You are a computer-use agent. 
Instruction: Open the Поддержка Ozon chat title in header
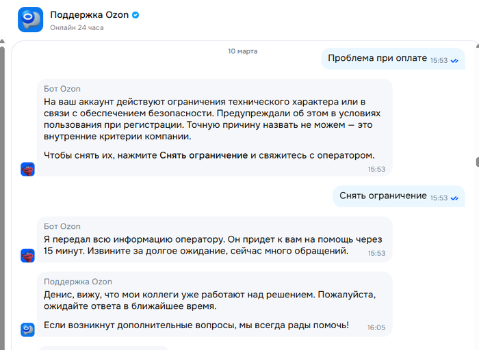(x=90, y=14)
